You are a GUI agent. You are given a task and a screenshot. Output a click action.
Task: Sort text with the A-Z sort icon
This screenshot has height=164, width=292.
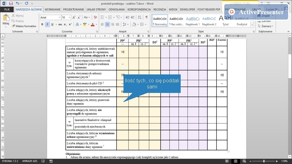coord(140,17)
